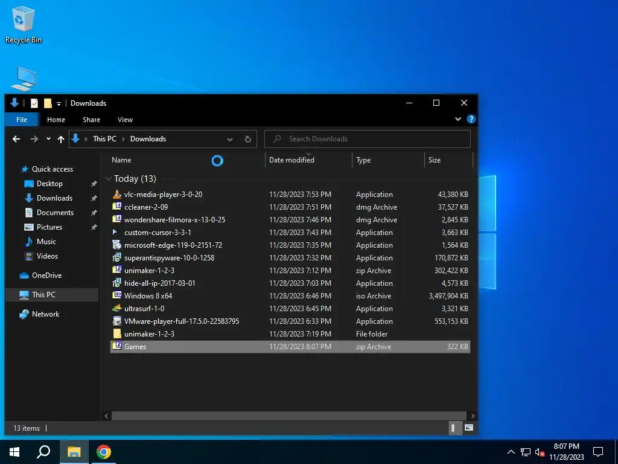Expand the ribbon with the chevron
Screen dimensions: 618x464
[458, 119]
